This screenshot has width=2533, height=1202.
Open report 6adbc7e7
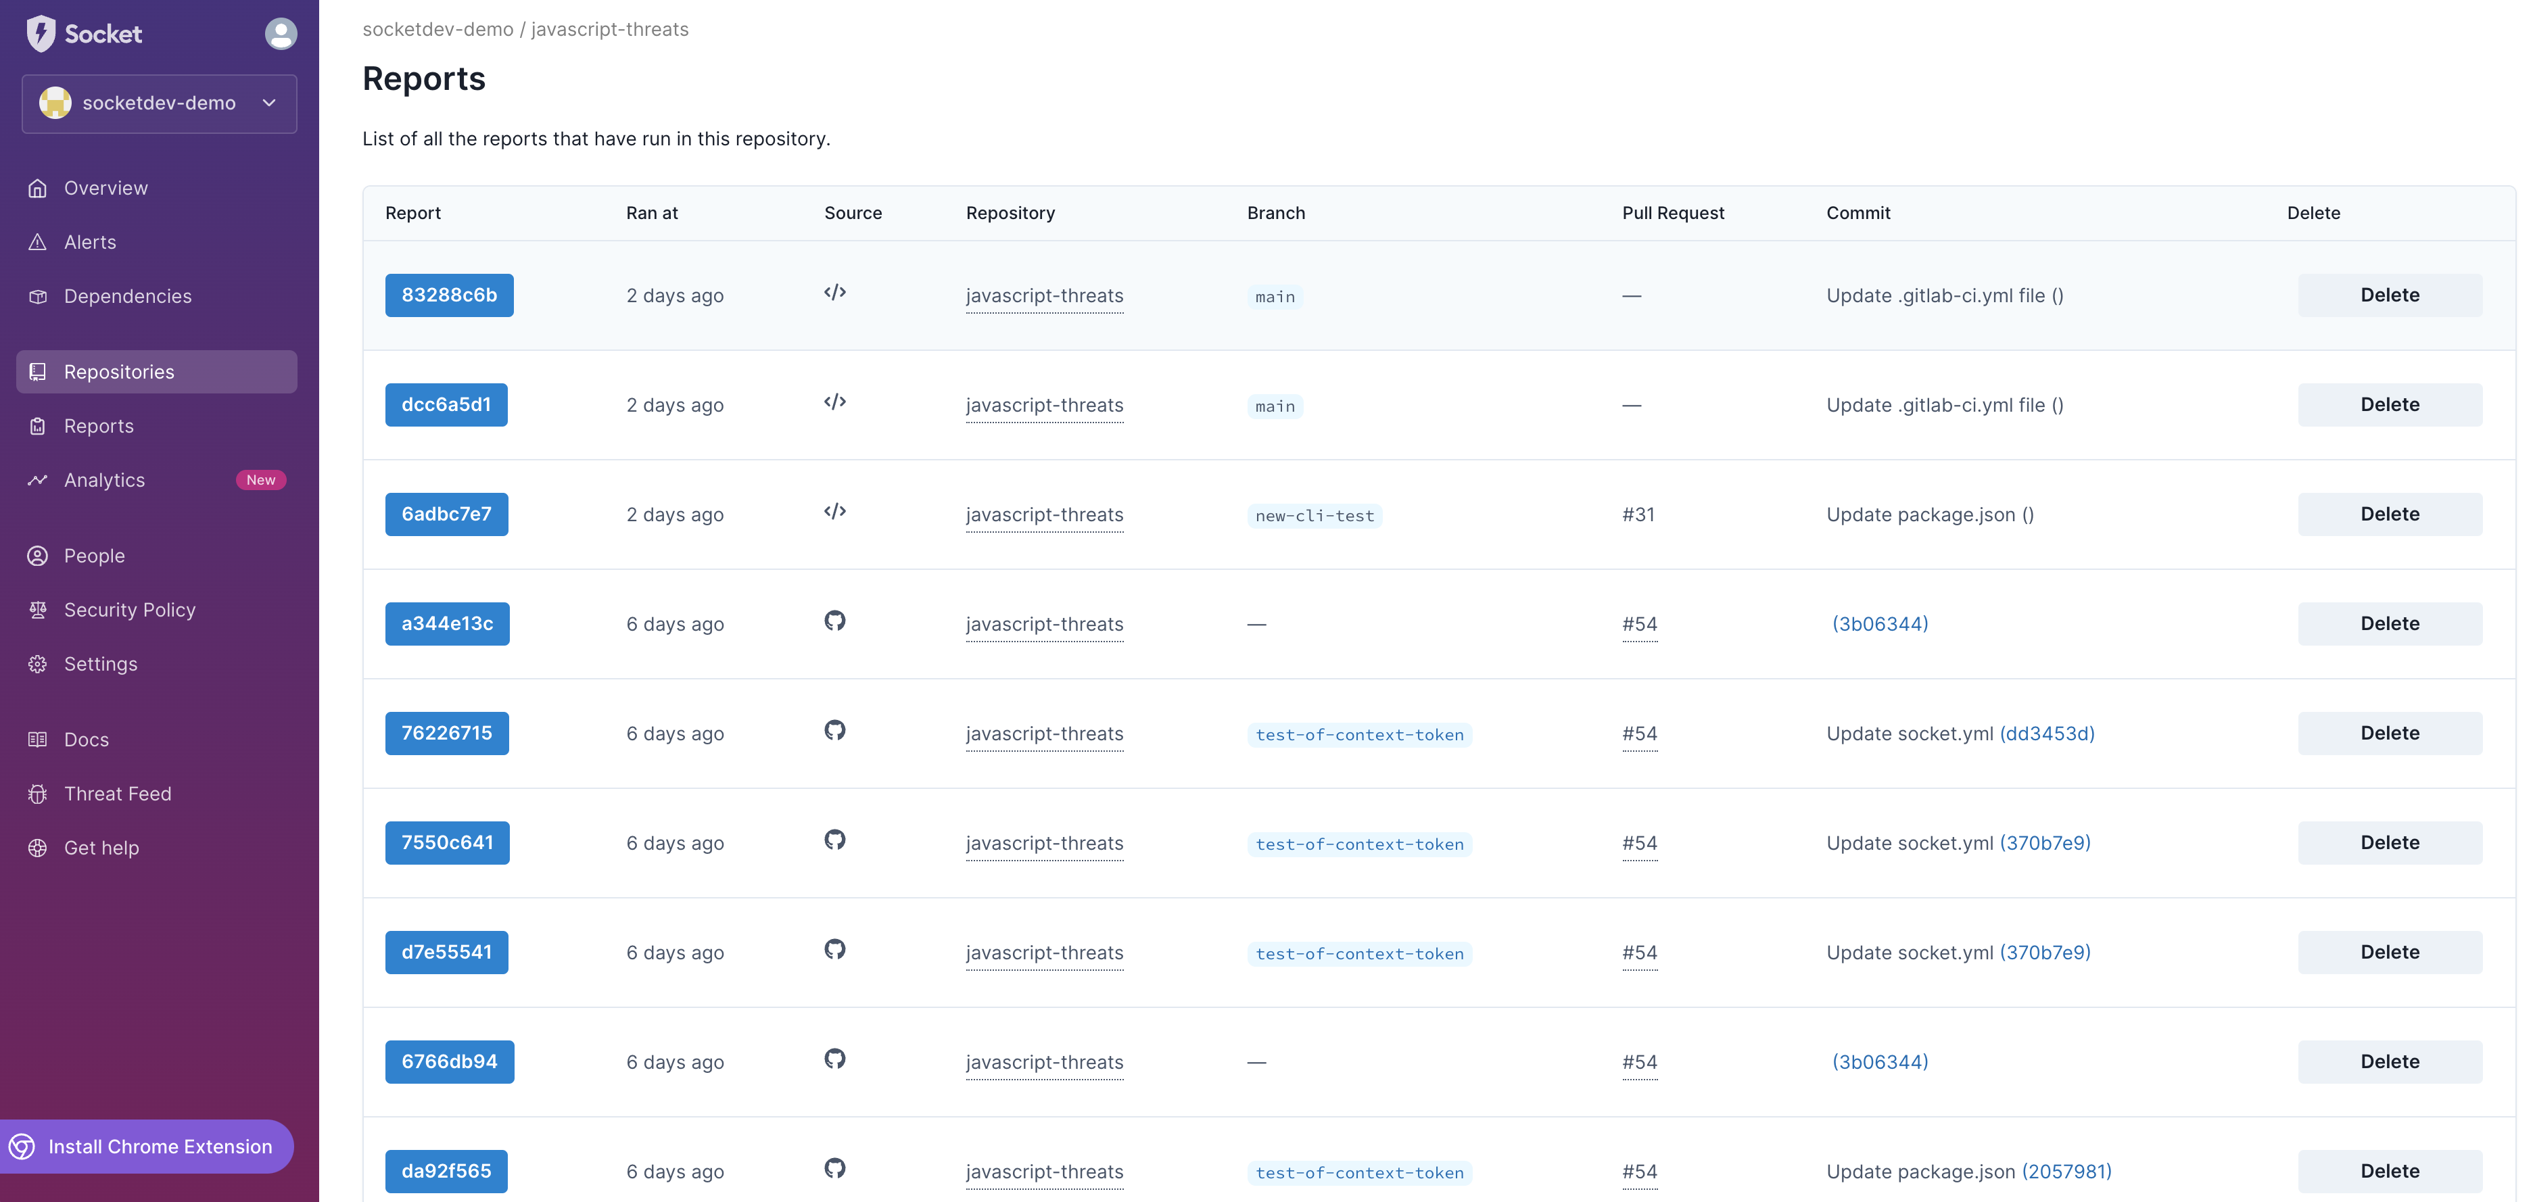(446, 514)
